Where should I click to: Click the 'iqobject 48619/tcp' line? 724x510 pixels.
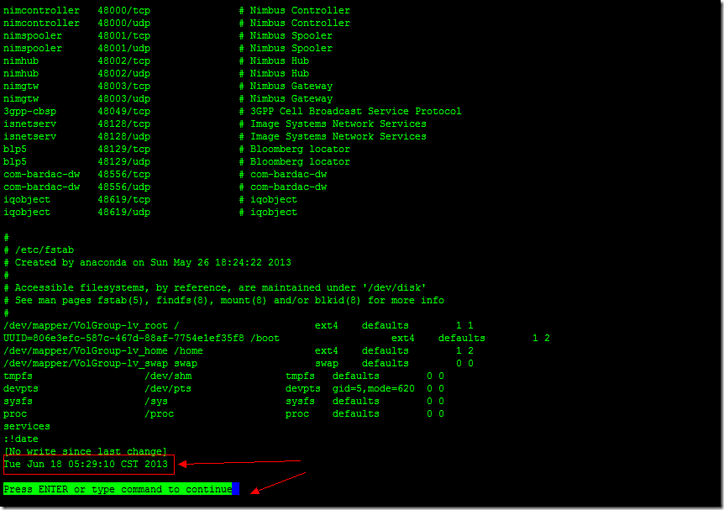150,200
